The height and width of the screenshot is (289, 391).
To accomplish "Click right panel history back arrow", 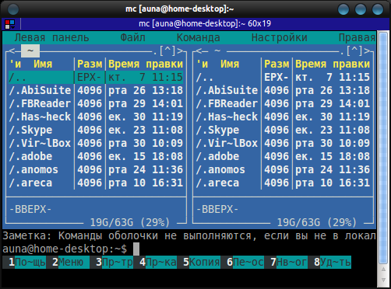I will [199, 50].
